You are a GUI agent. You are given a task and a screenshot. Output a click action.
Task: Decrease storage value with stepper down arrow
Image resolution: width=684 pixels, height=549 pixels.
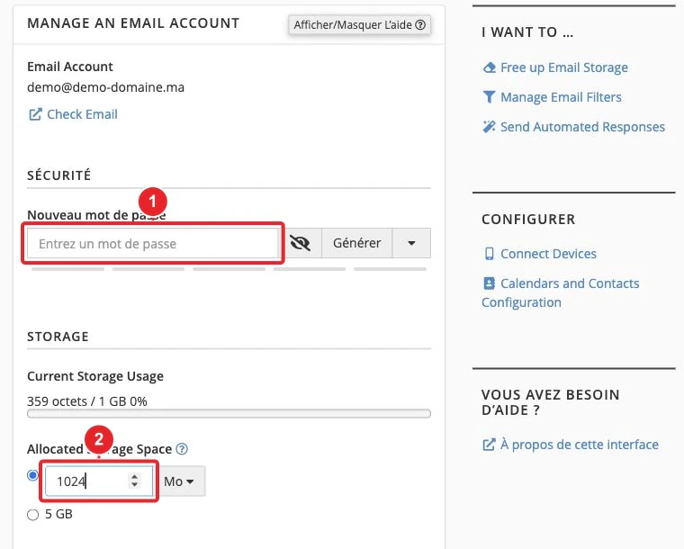135,484
